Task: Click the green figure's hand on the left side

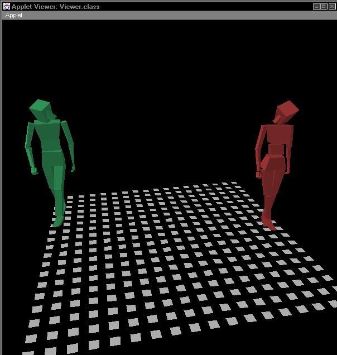Action: pos(35,170)
